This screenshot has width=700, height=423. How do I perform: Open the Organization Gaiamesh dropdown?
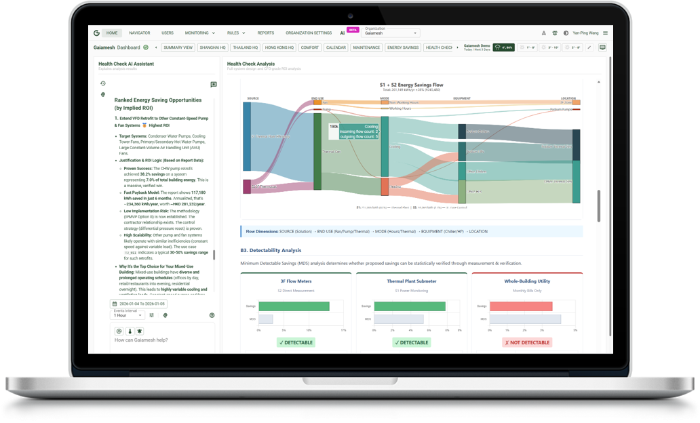(391, 33)
